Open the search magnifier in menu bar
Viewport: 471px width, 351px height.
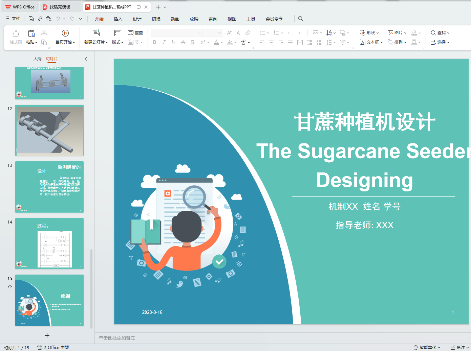[301, 19]
